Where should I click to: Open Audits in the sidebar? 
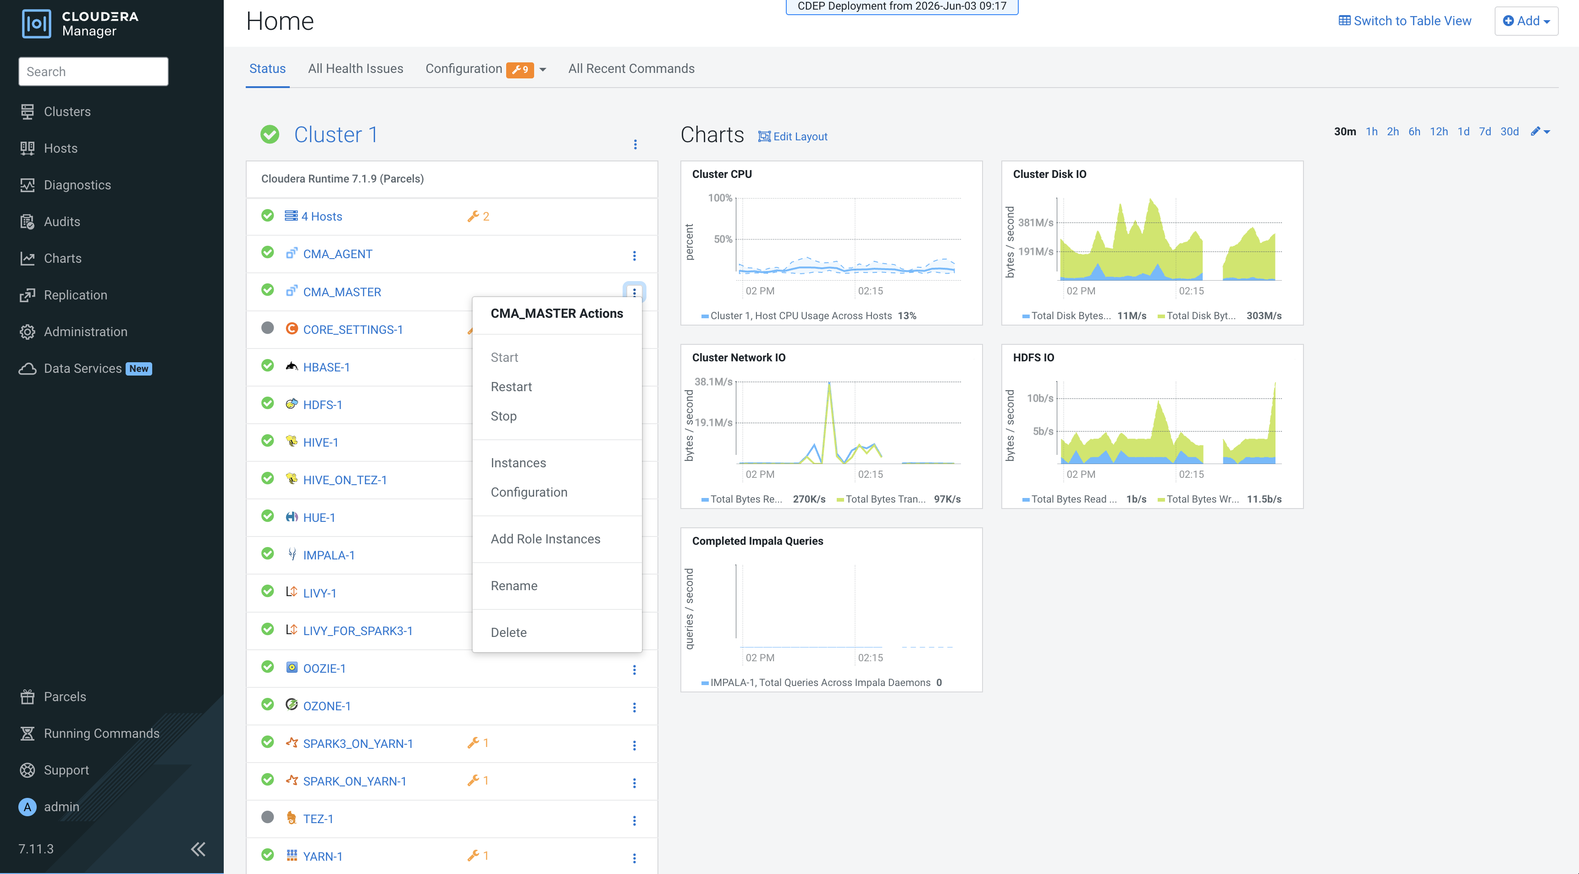[x=62, y=222]
